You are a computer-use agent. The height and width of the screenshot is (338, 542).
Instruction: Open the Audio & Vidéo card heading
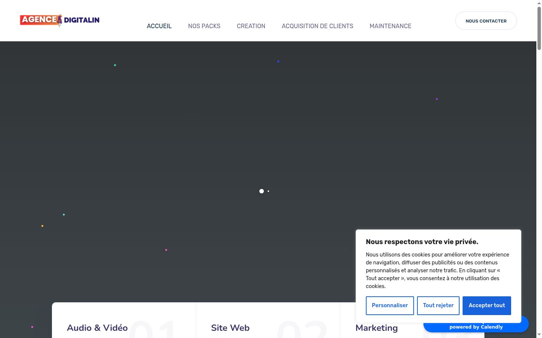pos(97,328)
